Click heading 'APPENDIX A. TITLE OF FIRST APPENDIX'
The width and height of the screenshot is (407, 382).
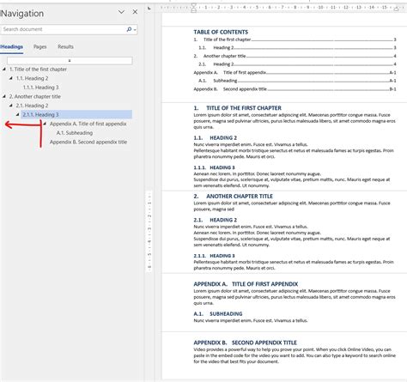(x=246, y=284)
